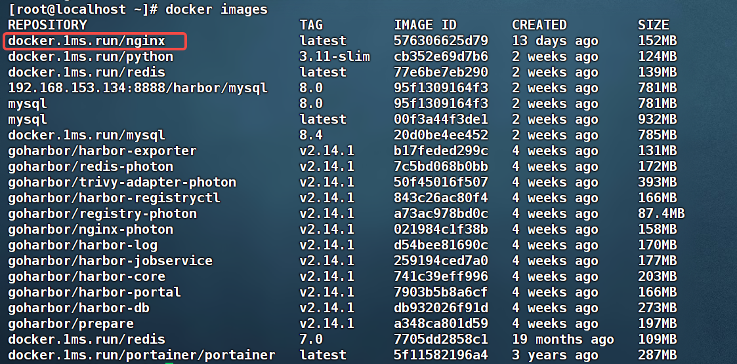Click the 785MB size value
Image resolution: width=737 pixels, height=364 pixels.
click(x=657, y=135)
